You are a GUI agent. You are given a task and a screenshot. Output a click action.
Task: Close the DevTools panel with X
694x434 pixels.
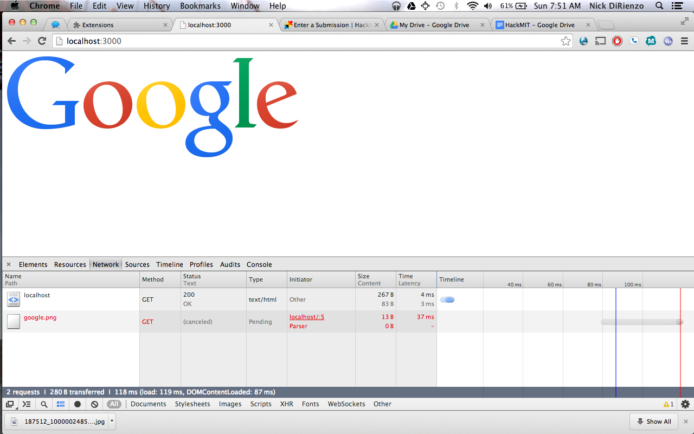click(x=9, y=265)
